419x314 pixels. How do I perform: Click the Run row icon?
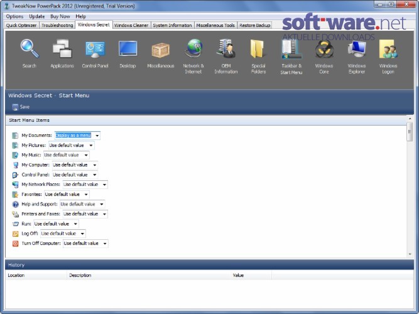(x=15, y=224)
